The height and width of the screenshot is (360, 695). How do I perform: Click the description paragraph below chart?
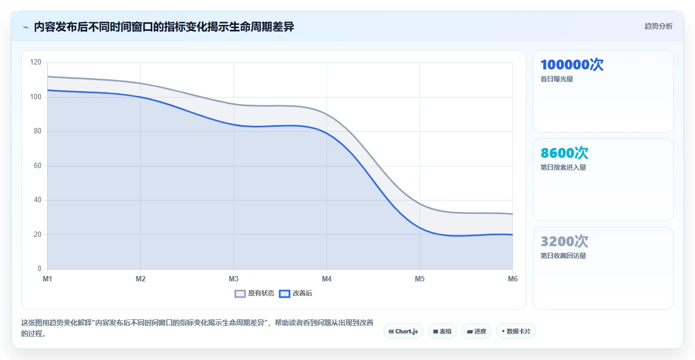pyautogui.click(x=197, y=329)
